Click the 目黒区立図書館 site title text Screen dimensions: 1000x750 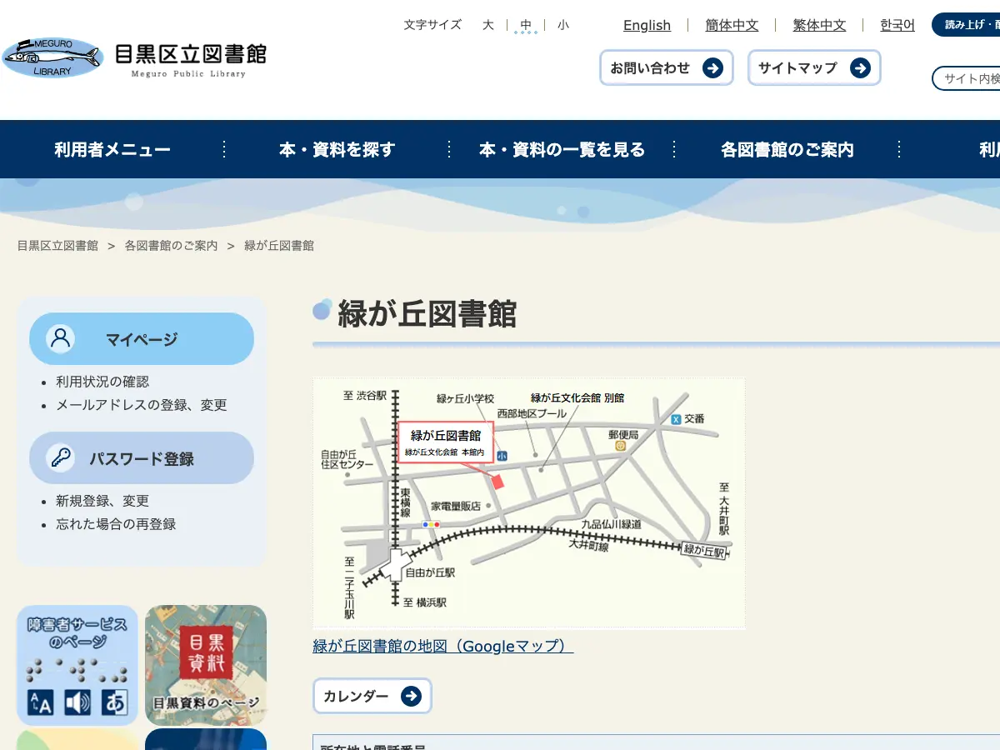(x=190, y=54)
